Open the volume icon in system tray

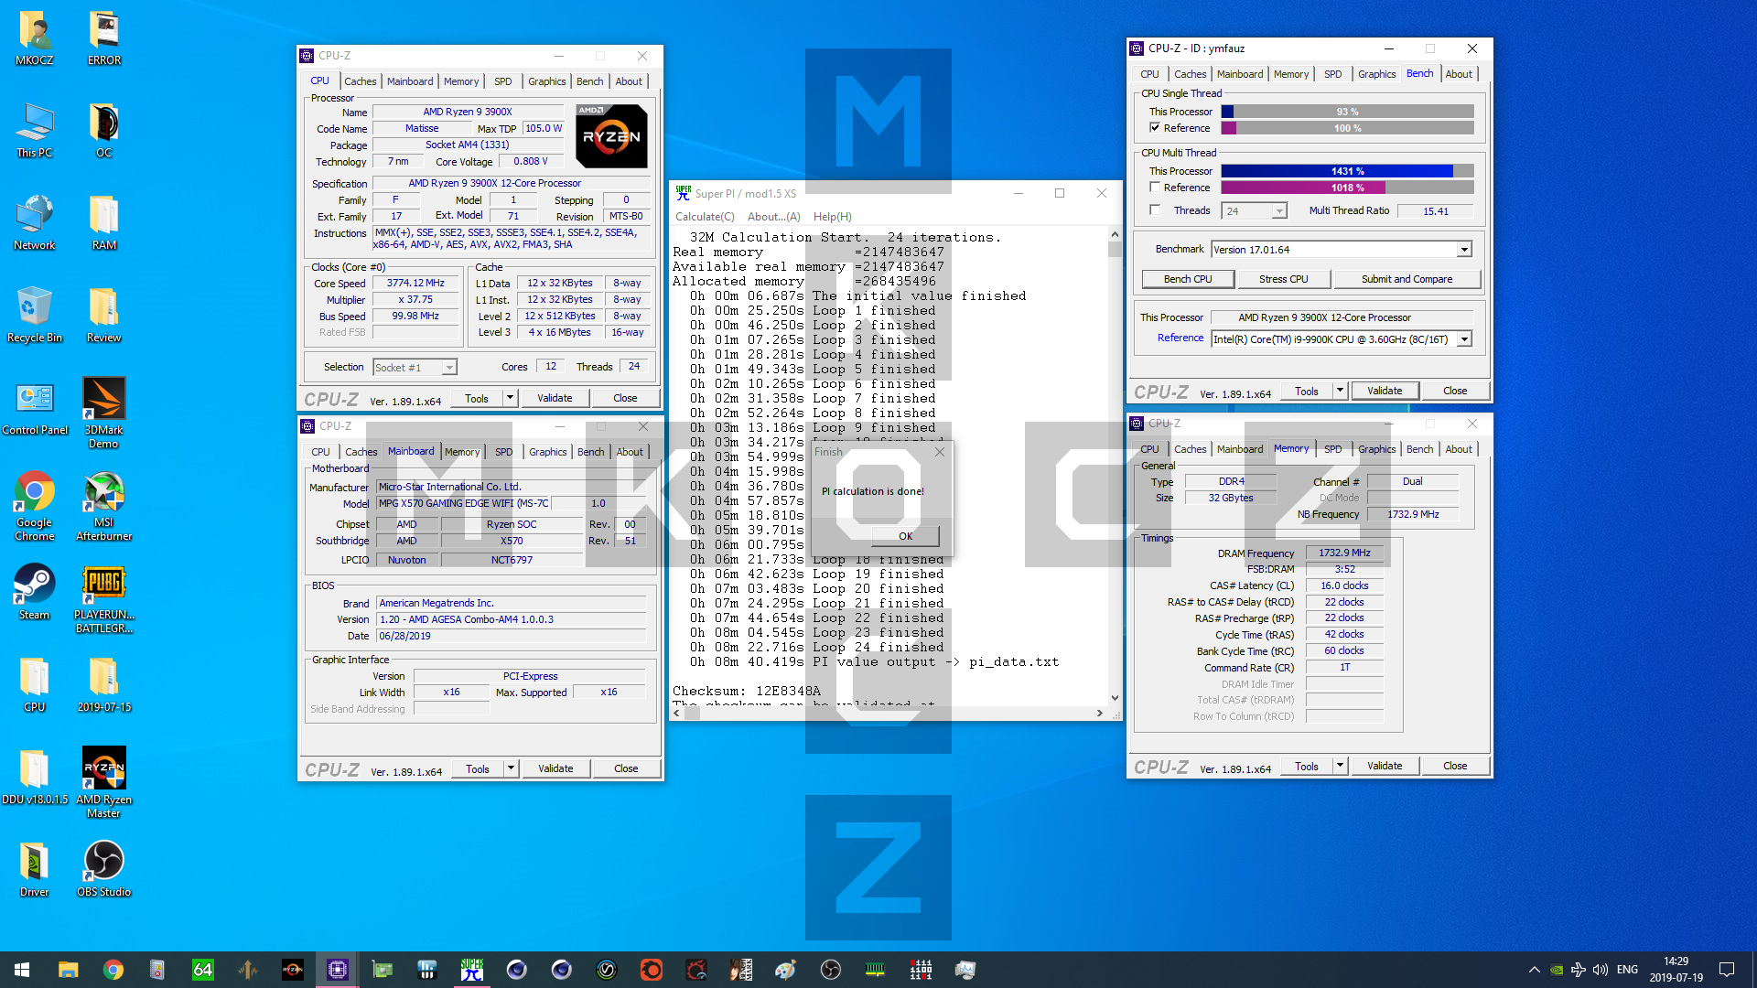1601,970
